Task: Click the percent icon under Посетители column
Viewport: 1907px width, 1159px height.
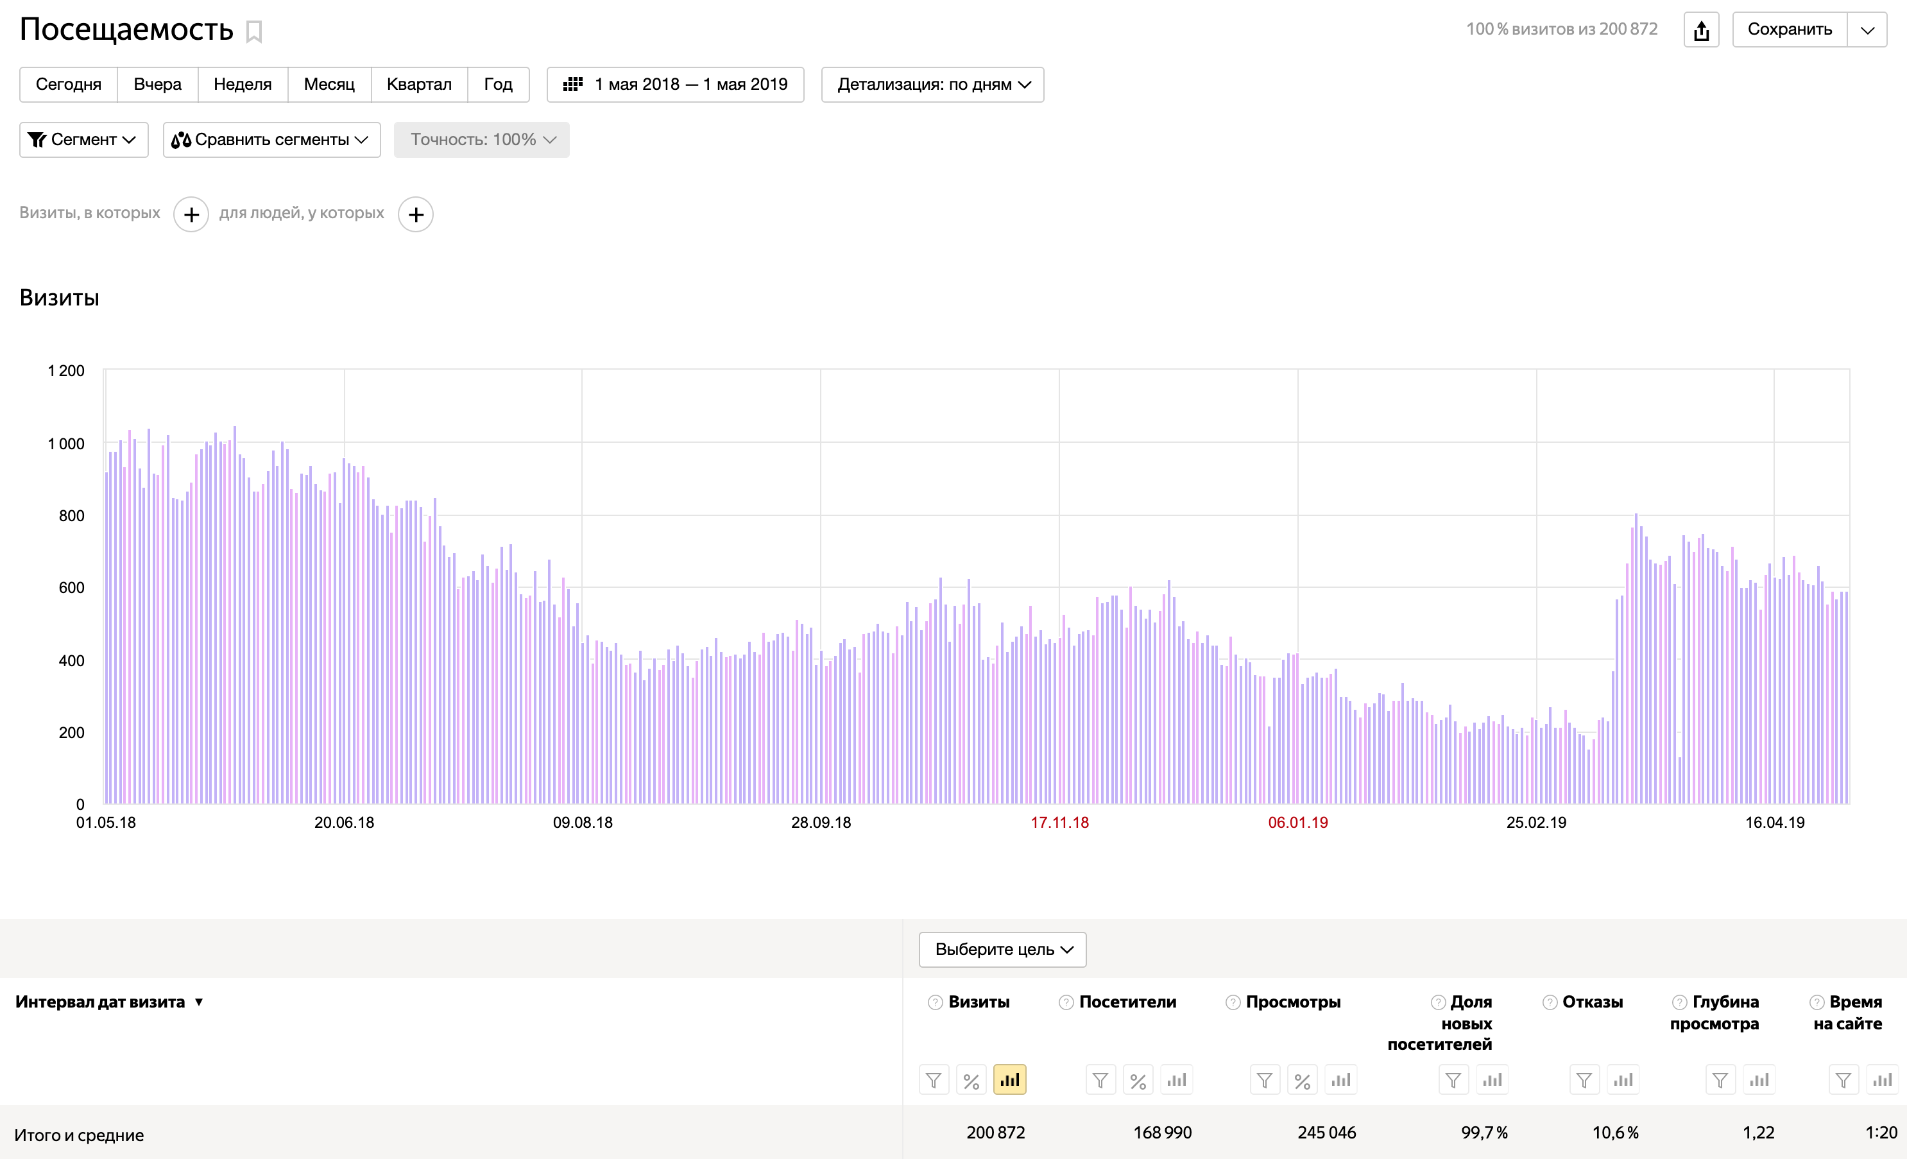Action: [x=1138, y=1079]
